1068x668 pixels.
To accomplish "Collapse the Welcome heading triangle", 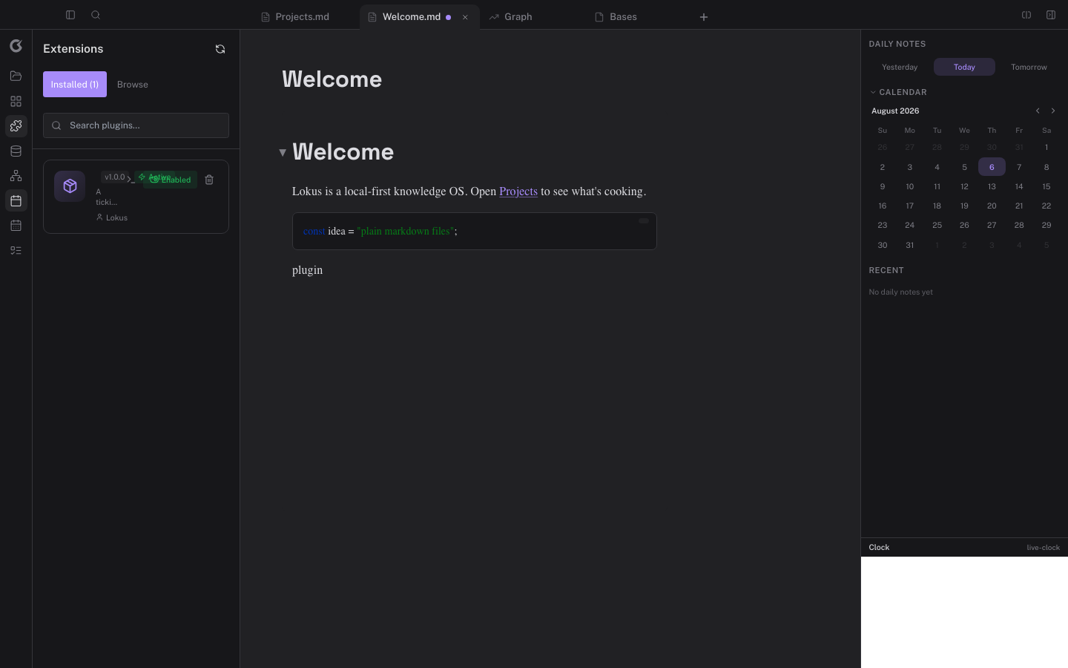I will click(283, 152).
